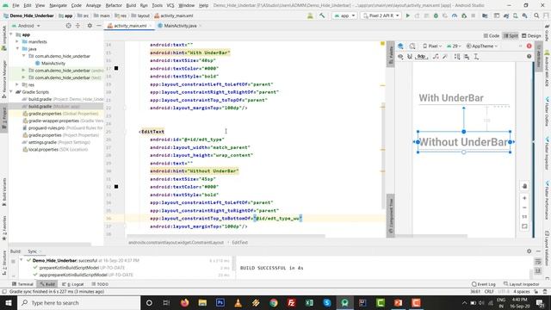This screenshot has width=551, height=310.
Task: Click the With UnderBar EditText in preview
Action: coord(464,98)
